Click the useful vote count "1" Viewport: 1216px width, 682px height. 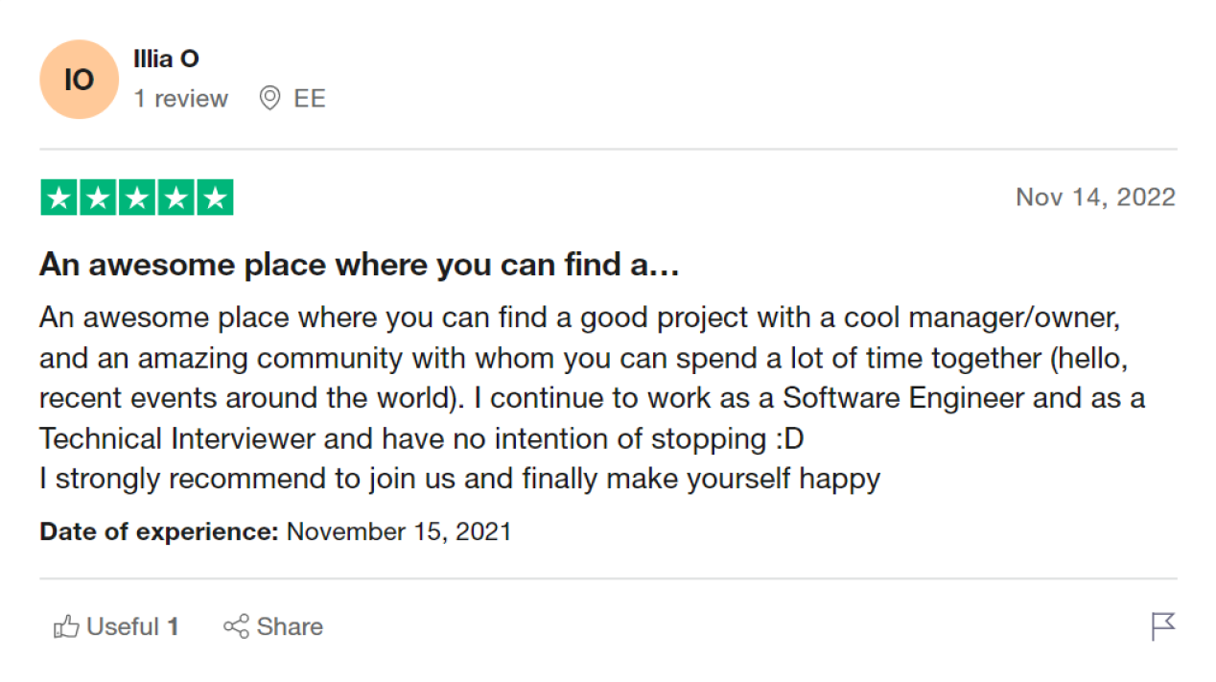174,627
